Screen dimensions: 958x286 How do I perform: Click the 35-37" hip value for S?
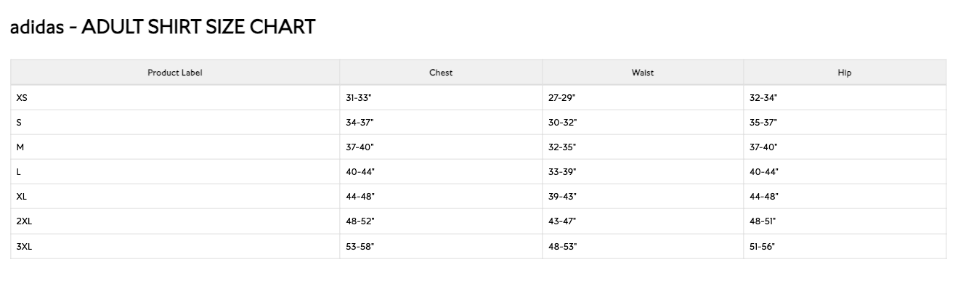pos(763,122)
